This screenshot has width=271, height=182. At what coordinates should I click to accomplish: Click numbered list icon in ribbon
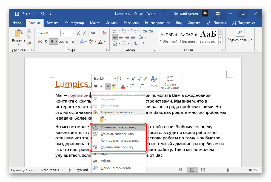coord(124,31)
